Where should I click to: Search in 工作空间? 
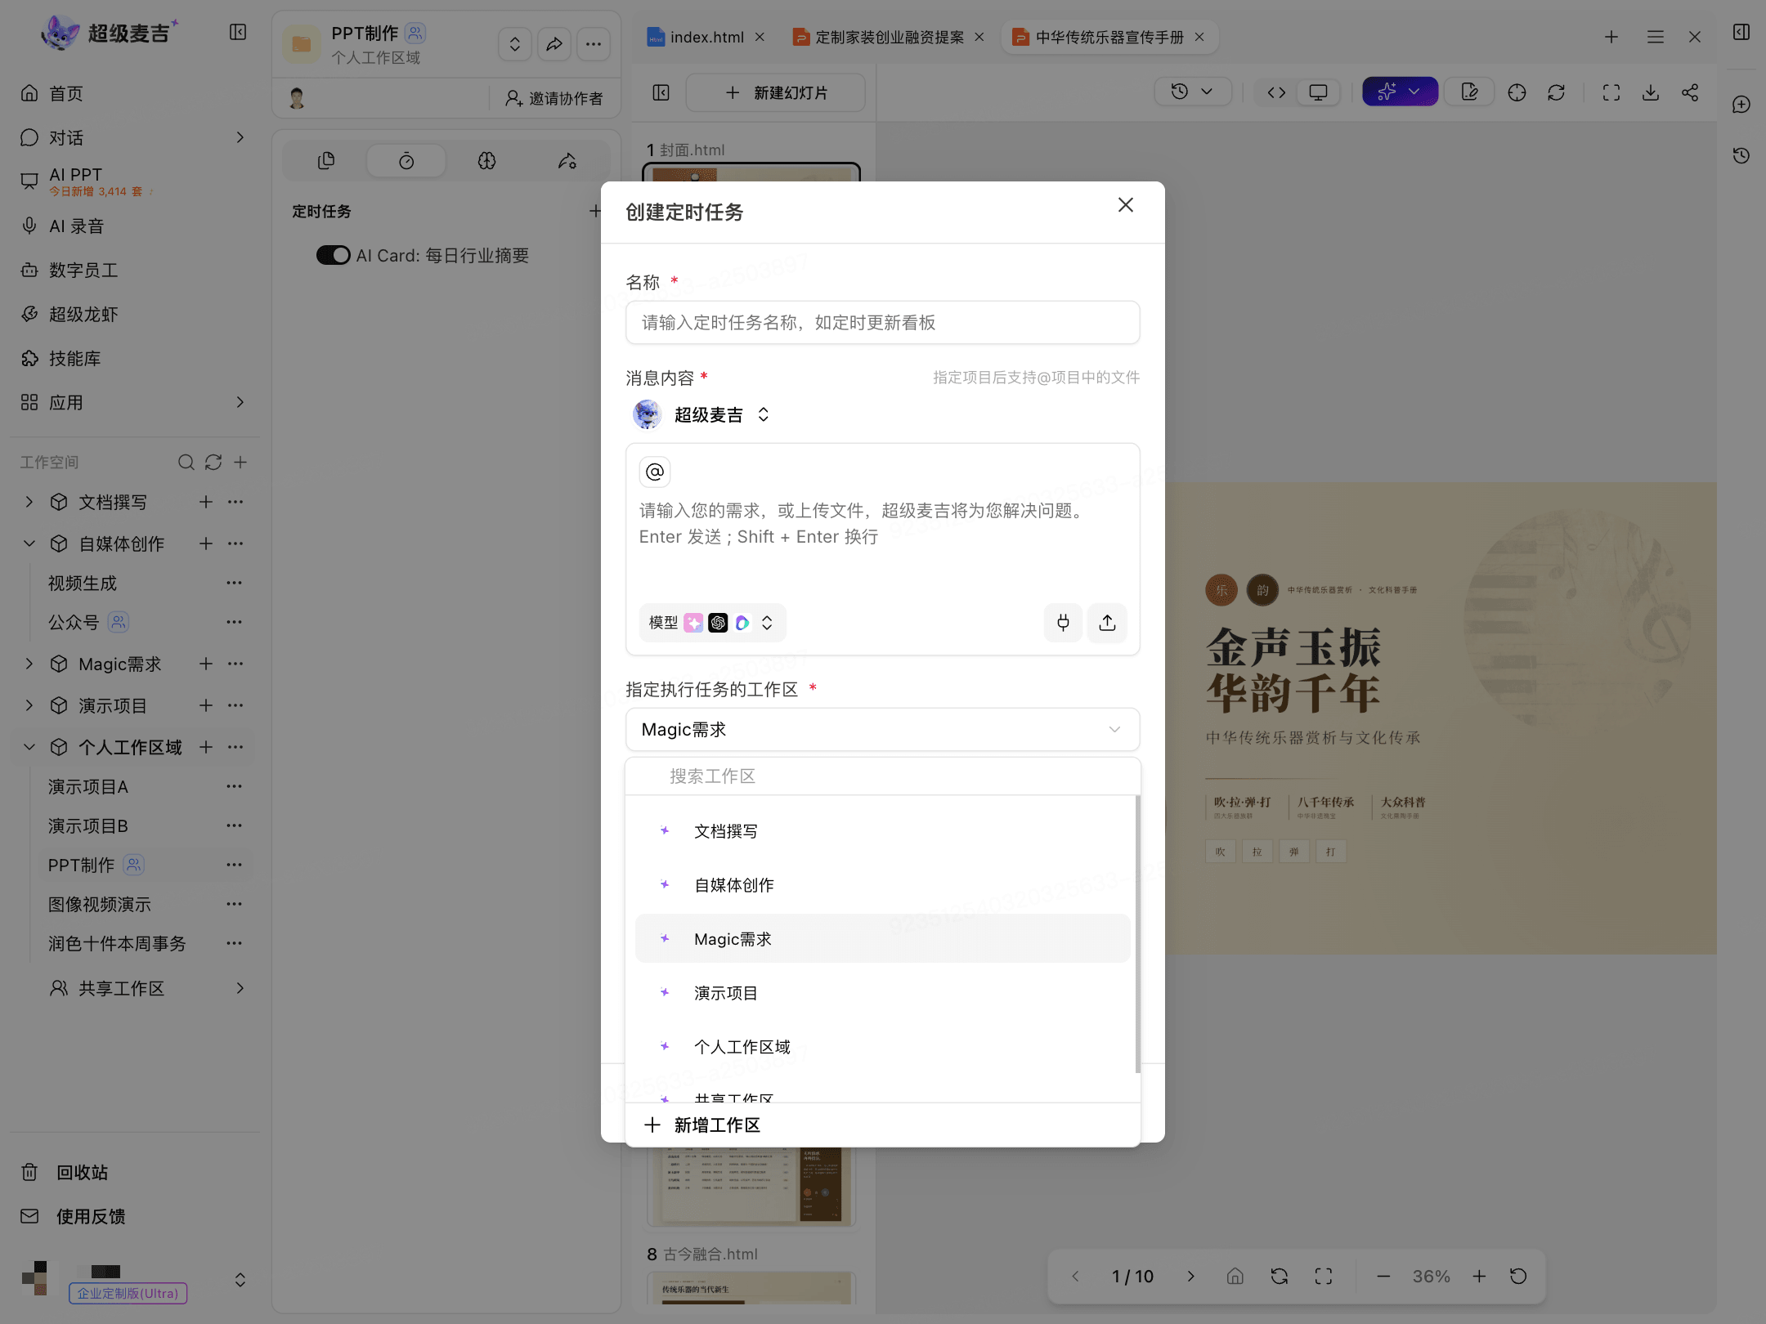coord(186,463)
